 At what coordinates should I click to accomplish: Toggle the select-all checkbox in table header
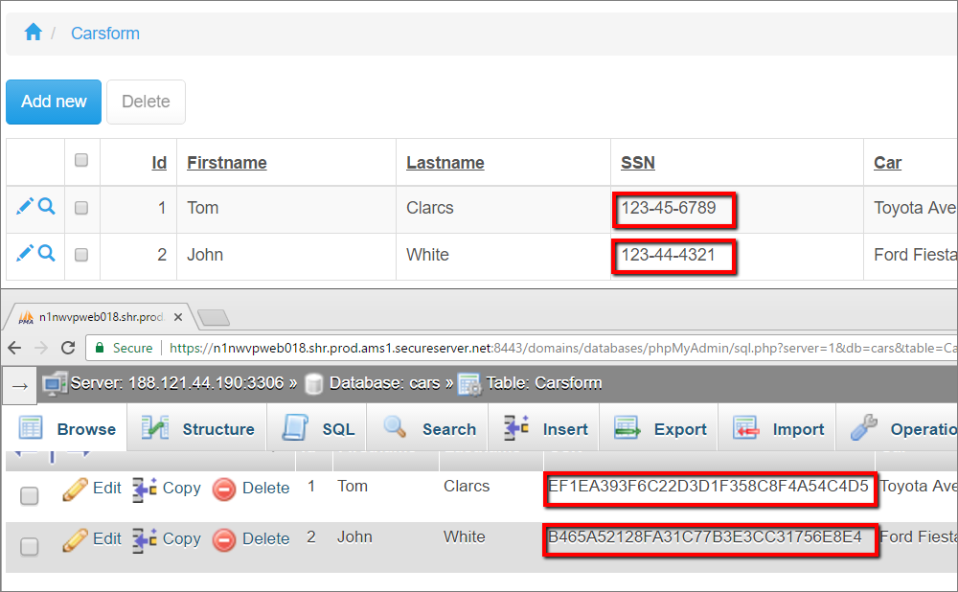point(81,161)
